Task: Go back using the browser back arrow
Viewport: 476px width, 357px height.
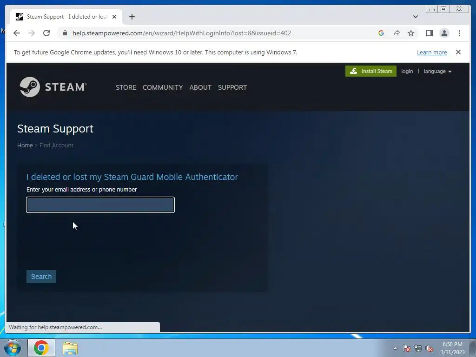Action: click(x=17, y=33)
